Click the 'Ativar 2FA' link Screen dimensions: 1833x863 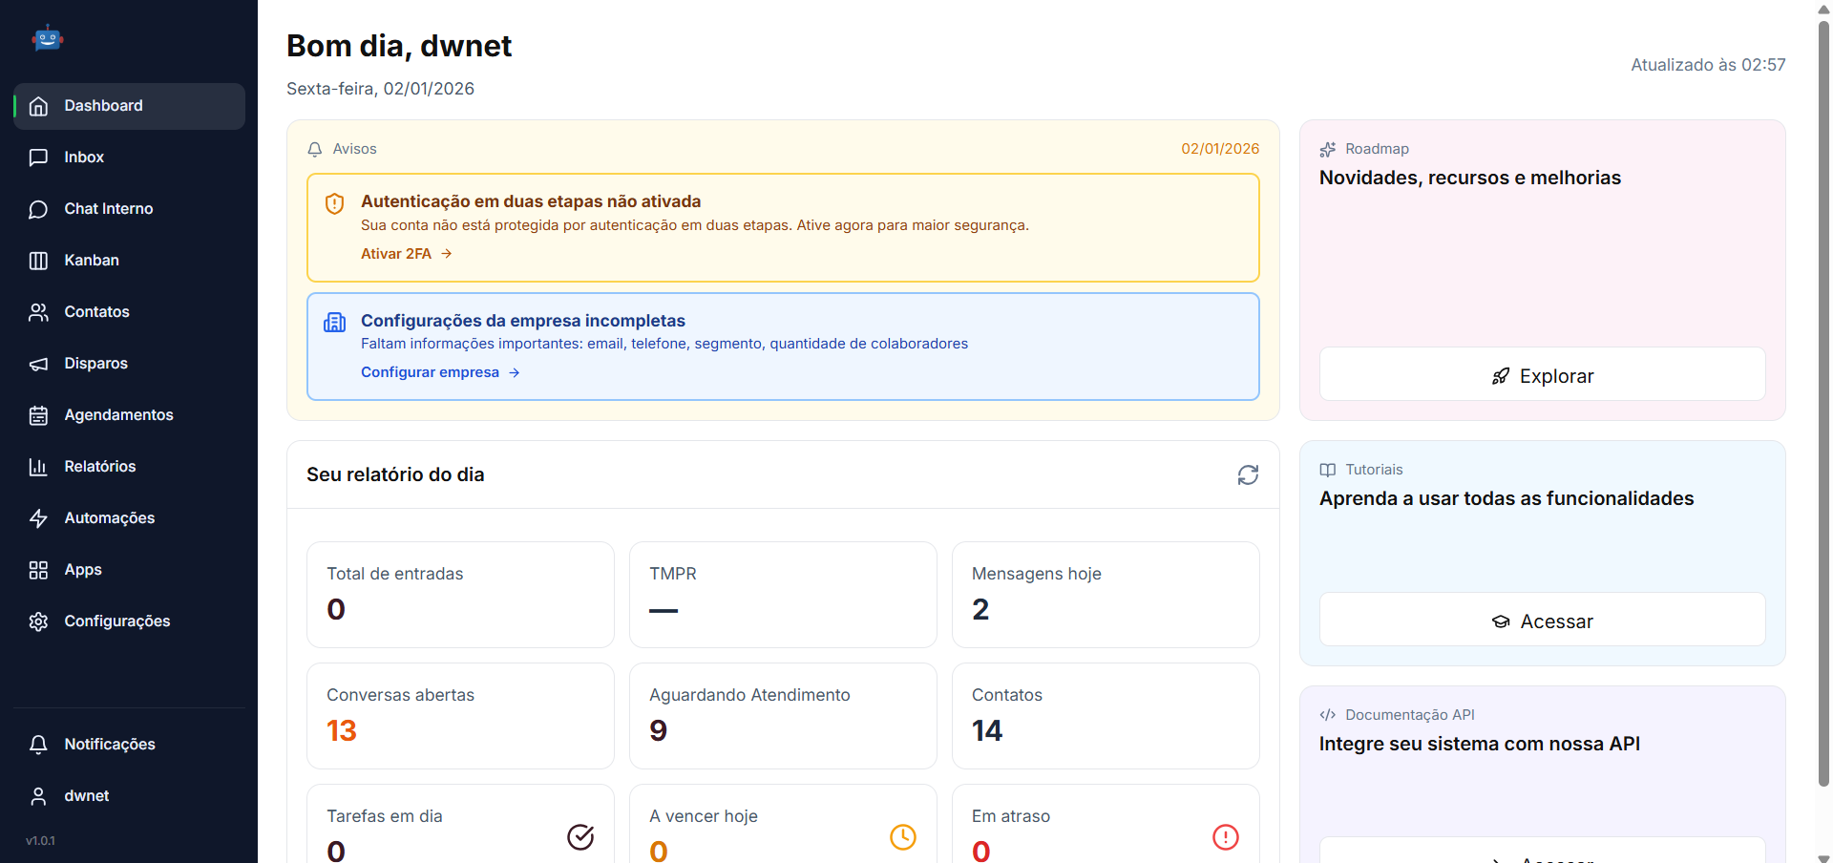396,253
